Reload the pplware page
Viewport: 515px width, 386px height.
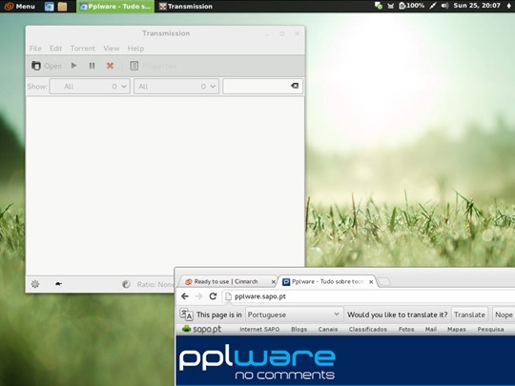[x=213, y=296]
